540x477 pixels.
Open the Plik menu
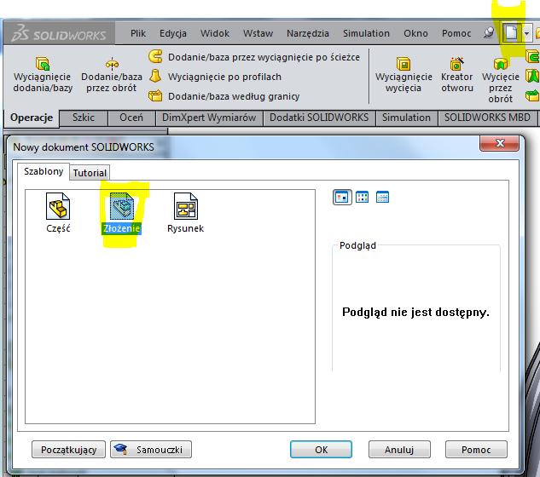coord(138,33)
